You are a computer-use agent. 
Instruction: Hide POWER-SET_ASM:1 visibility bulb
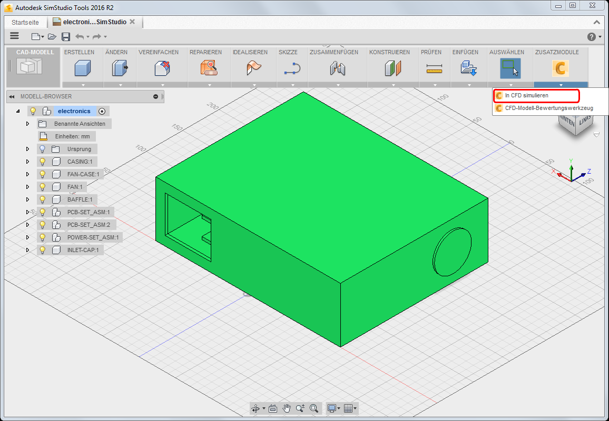(42, 237)
